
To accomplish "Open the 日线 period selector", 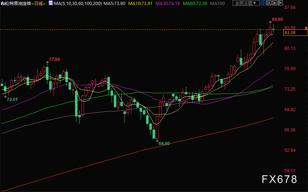I will pyautogui.click(x=38, y=3).
